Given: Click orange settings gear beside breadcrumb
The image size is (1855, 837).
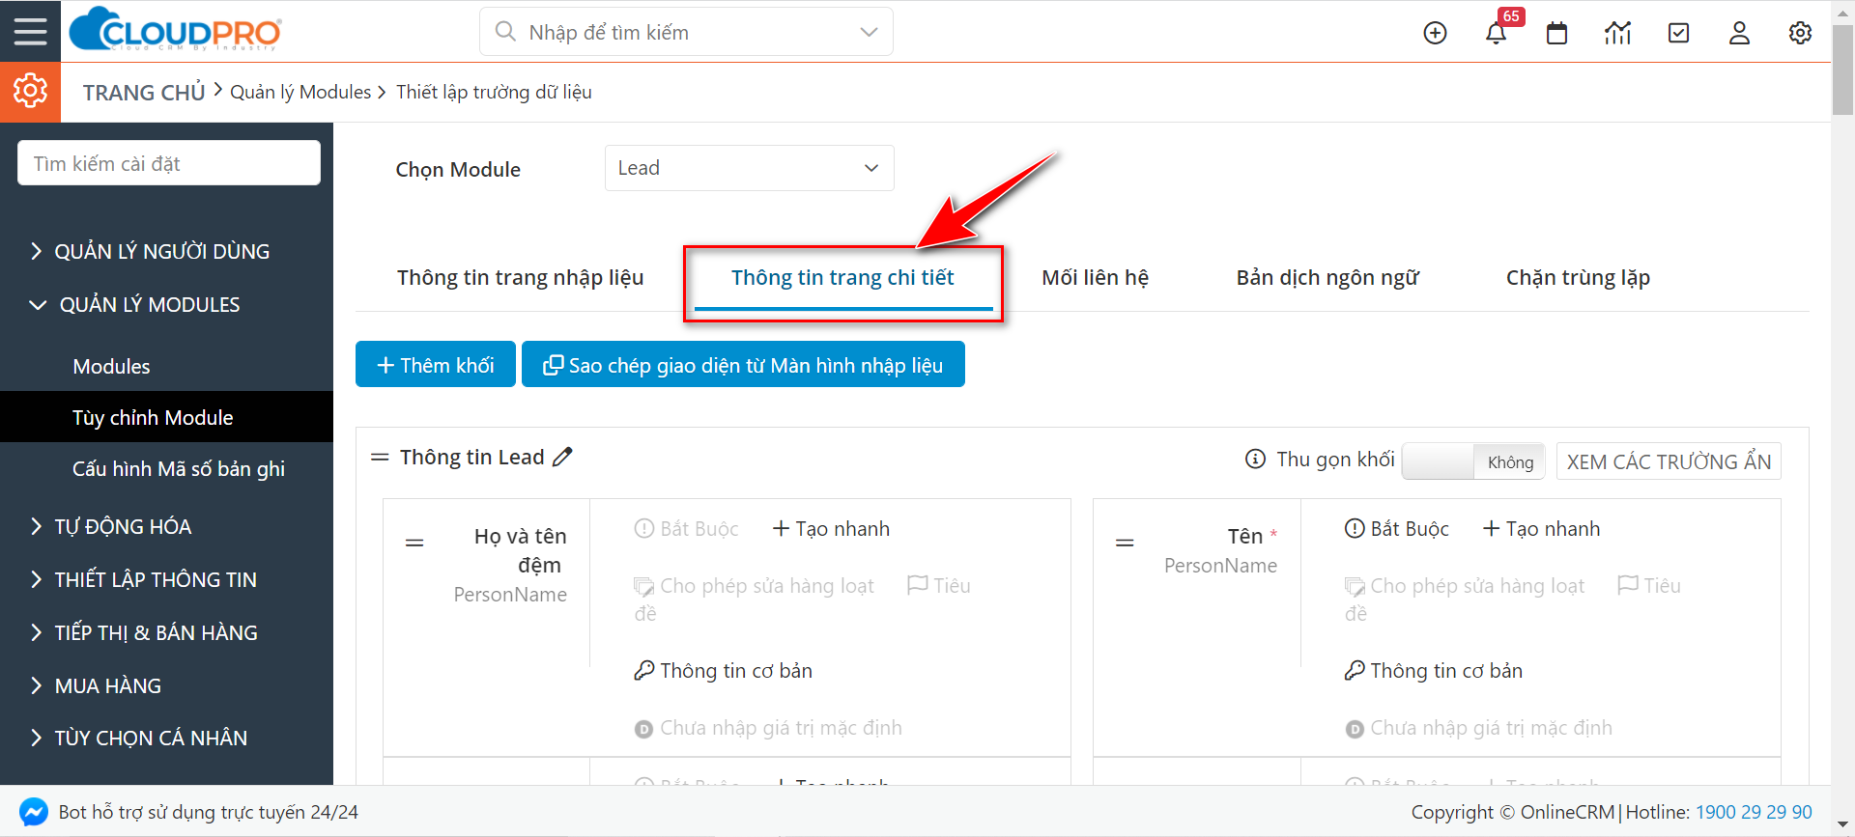Looking at the screenshot, I should pyautogui.click(x=30, y=92).
